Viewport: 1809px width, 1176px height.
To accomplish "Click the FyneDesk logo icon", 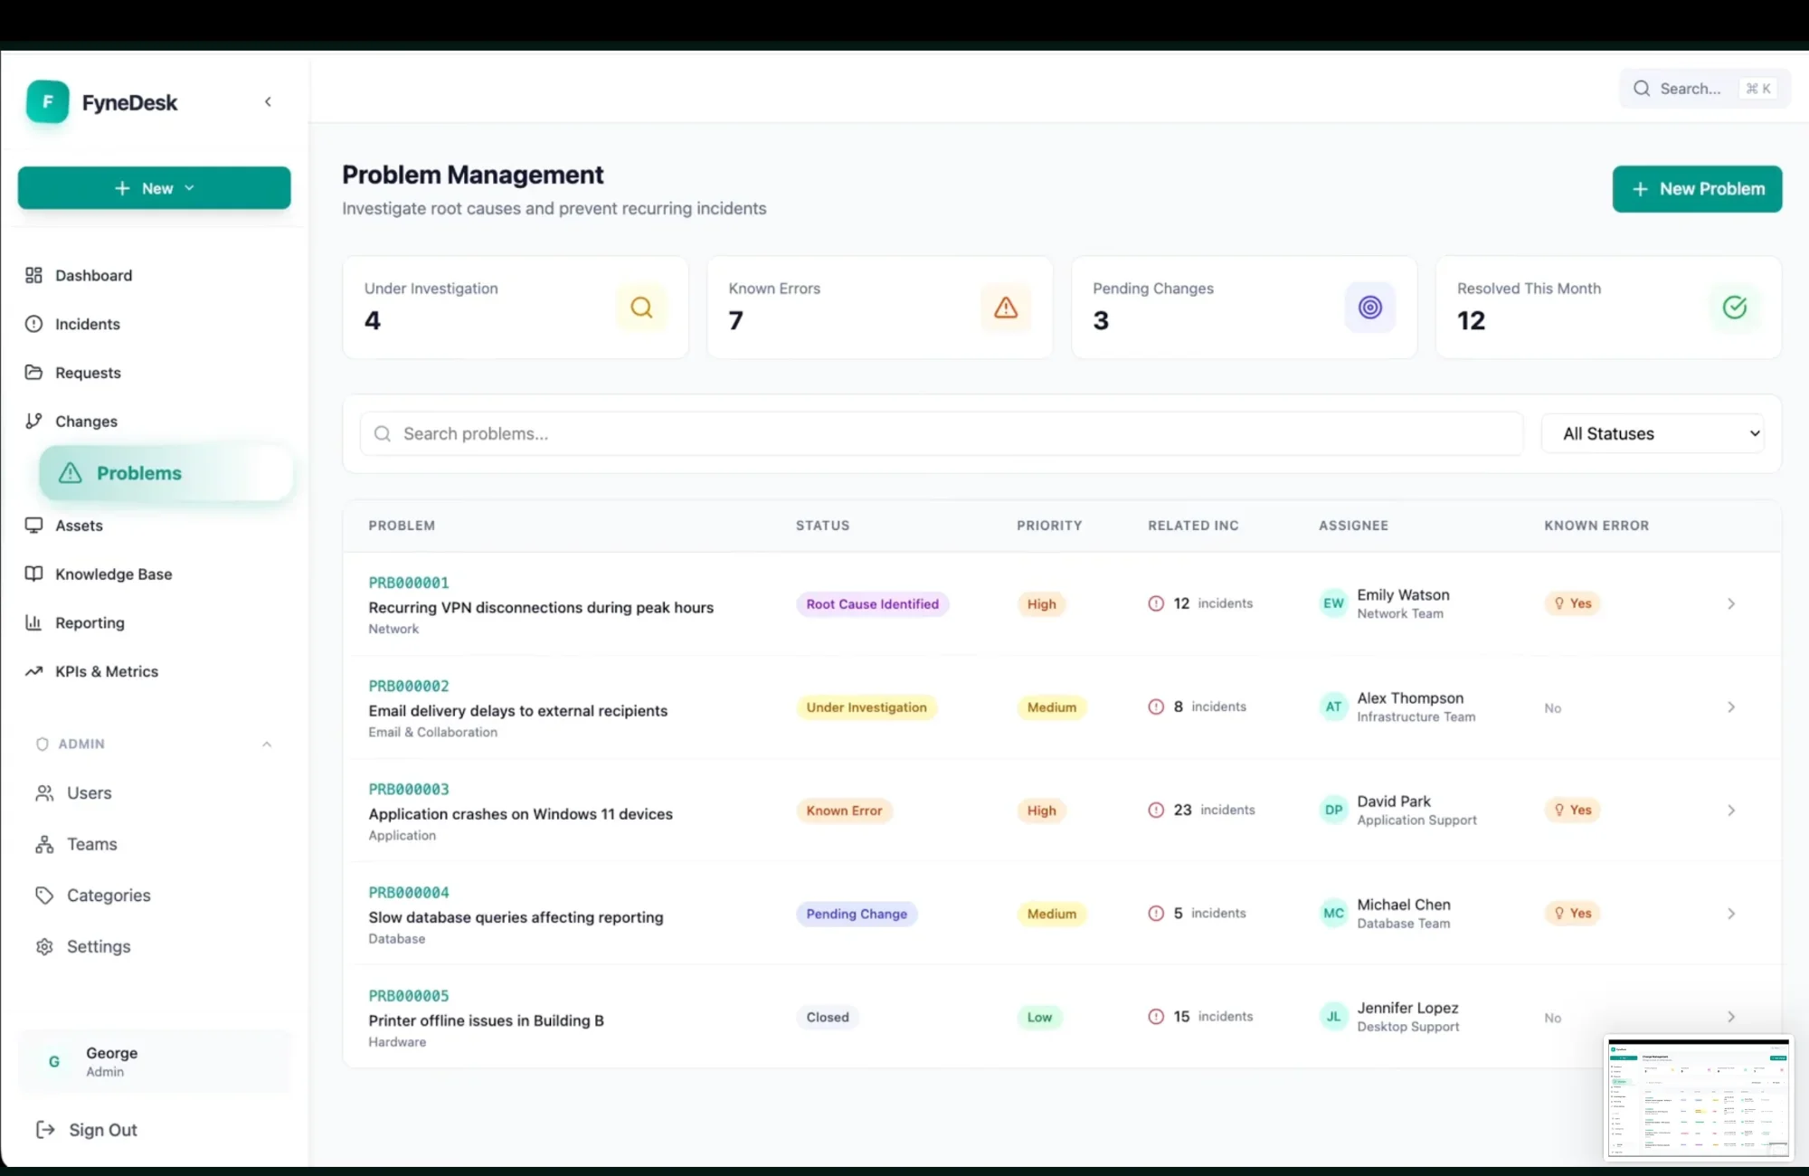I will pyautogui.click(x=47, y=102).
